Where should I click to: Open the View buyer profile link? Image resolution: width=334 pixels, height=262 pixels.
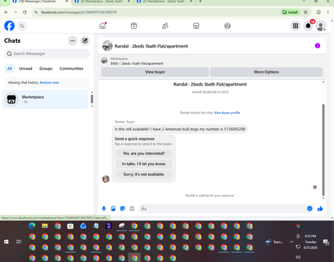(x=227, y=113)
